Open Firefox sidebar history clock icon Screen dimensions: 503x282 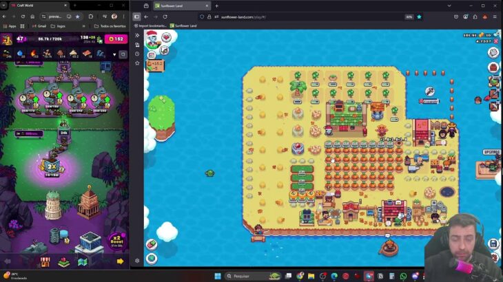pyautogui.click(x=137, y=54)
